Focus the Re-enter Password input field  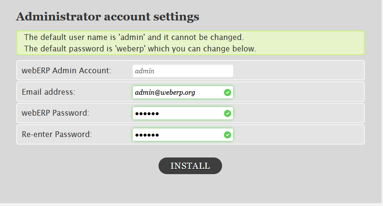[x=177, y=135]
